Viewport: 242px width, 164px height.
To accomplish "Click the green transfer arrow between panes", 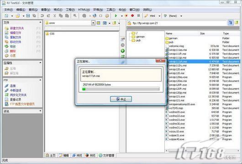I will click(123, 51).
